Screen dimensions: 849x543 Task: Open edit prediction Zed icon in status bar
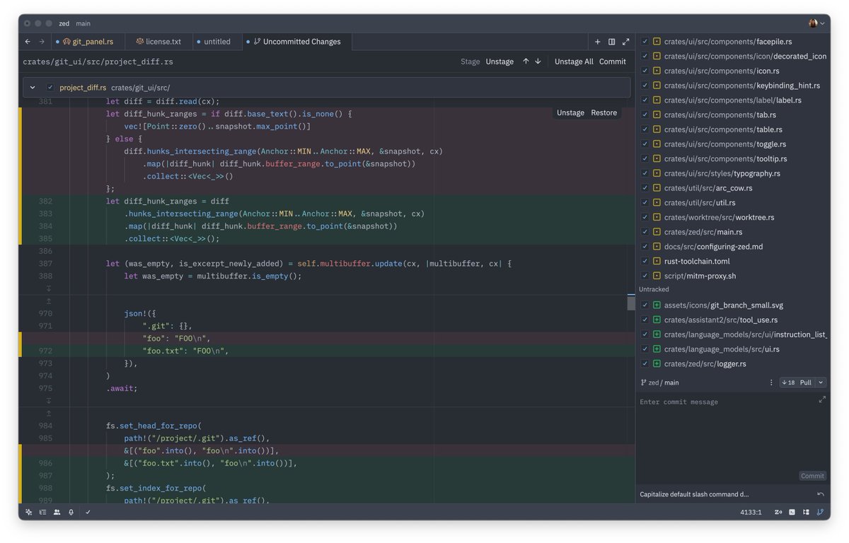(x=778, y=512)
